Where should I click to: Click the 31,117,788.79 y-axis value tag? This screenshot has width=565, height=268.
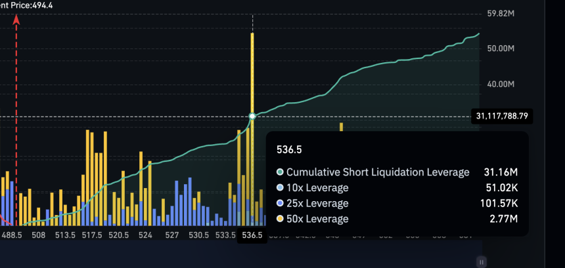502,117
